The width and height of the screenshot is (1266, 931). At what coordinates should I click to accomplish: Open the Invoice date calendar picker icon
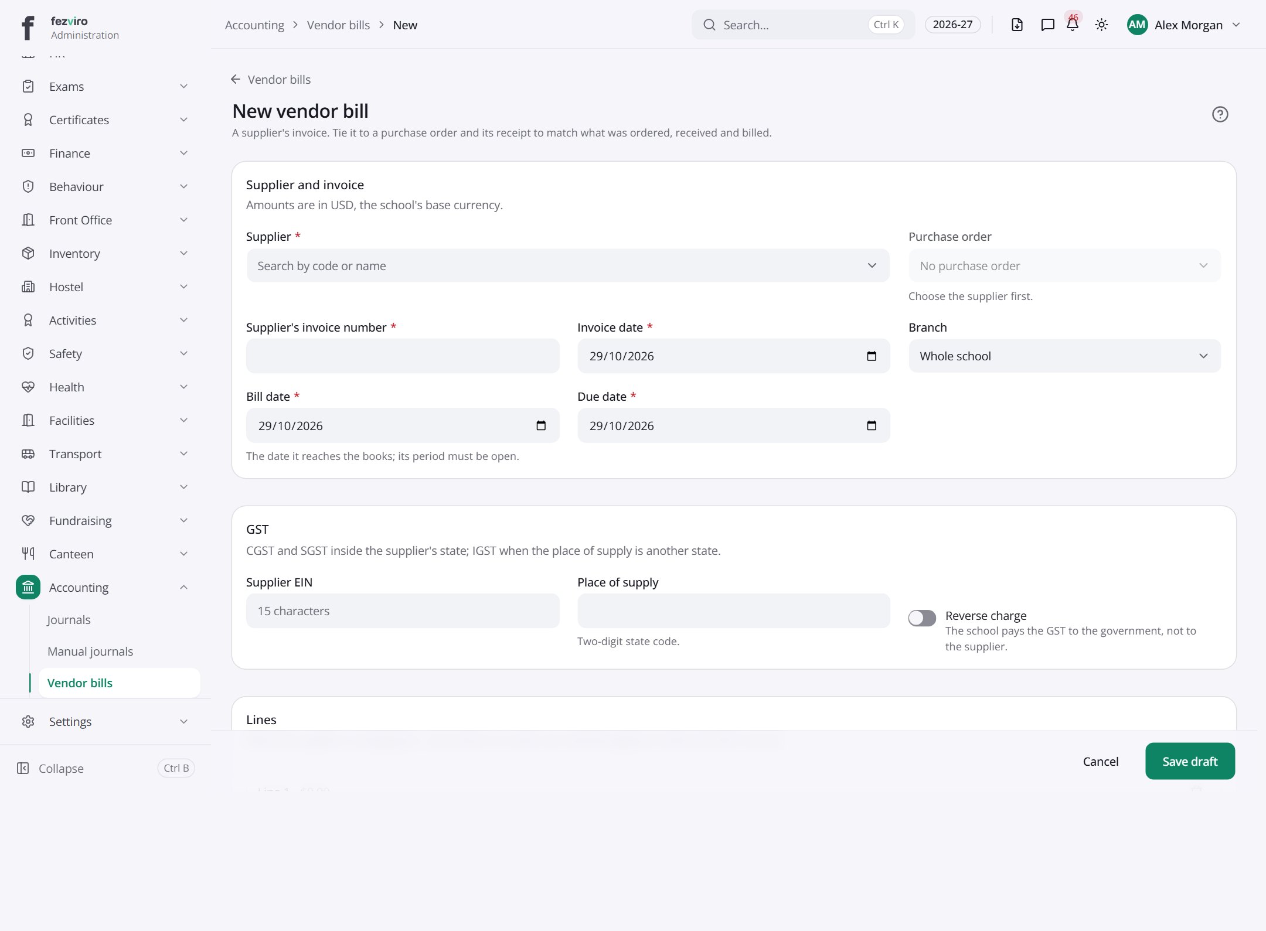click(x=872, y=356)
